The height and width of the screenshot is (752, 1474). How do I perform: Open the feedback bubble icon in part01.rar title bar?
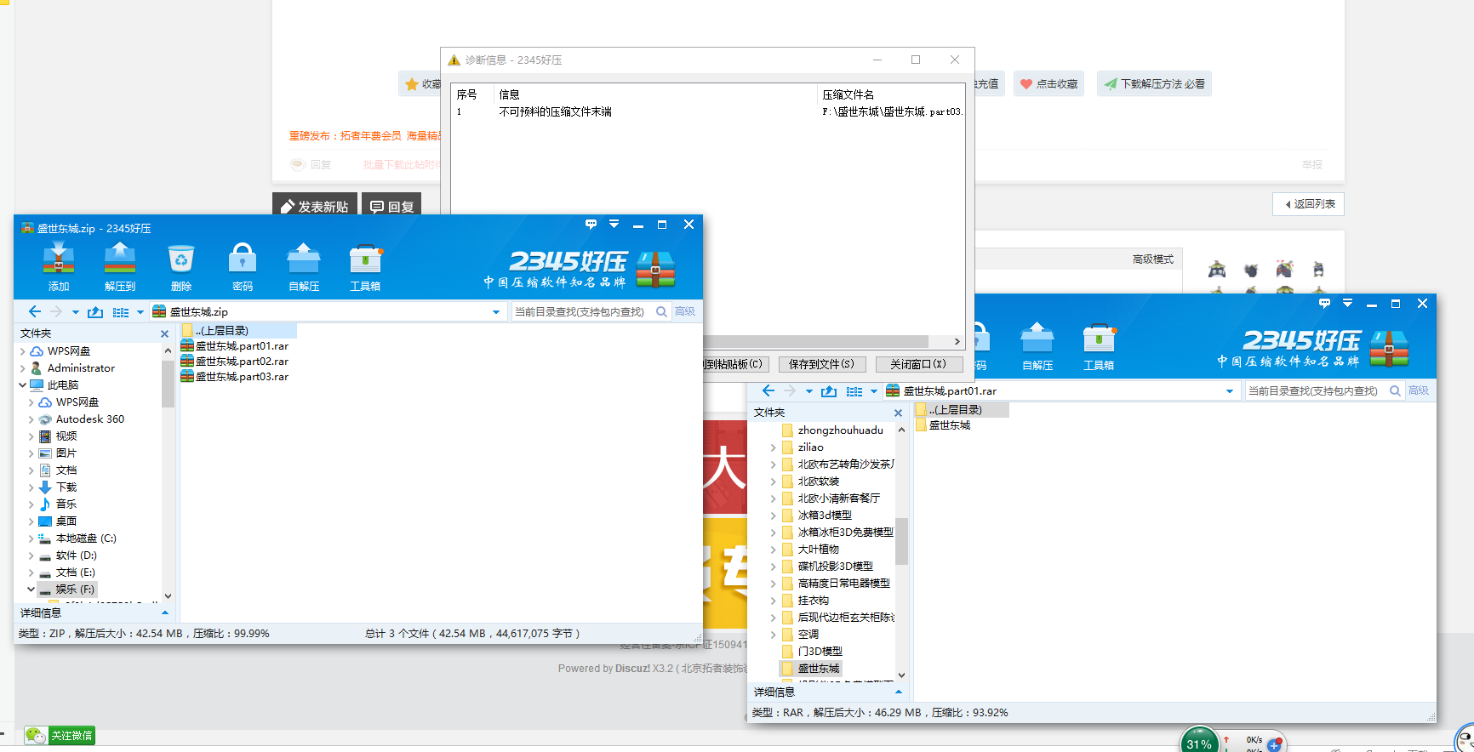(x=1324, y=304)
